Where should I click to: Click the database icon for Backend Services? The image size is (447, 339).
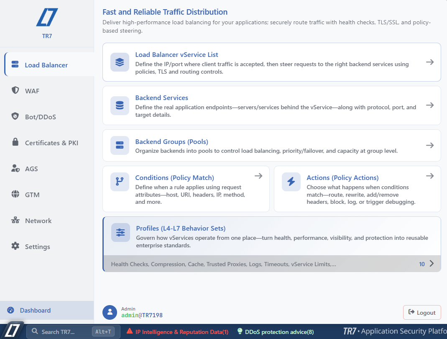[120, 105]
